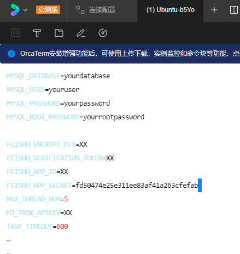The image size is (240, 254).
Task: Select the (1) Ubuntu-b5Yo terminal tab
Action: click(171, 10)
